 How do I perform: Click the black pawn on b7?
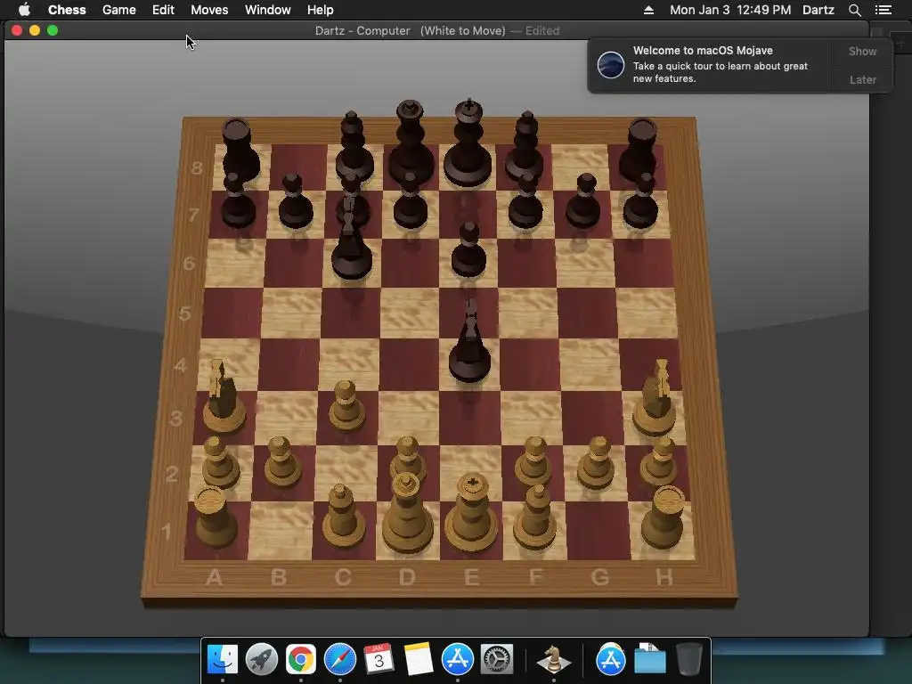[x=296, y=202]
